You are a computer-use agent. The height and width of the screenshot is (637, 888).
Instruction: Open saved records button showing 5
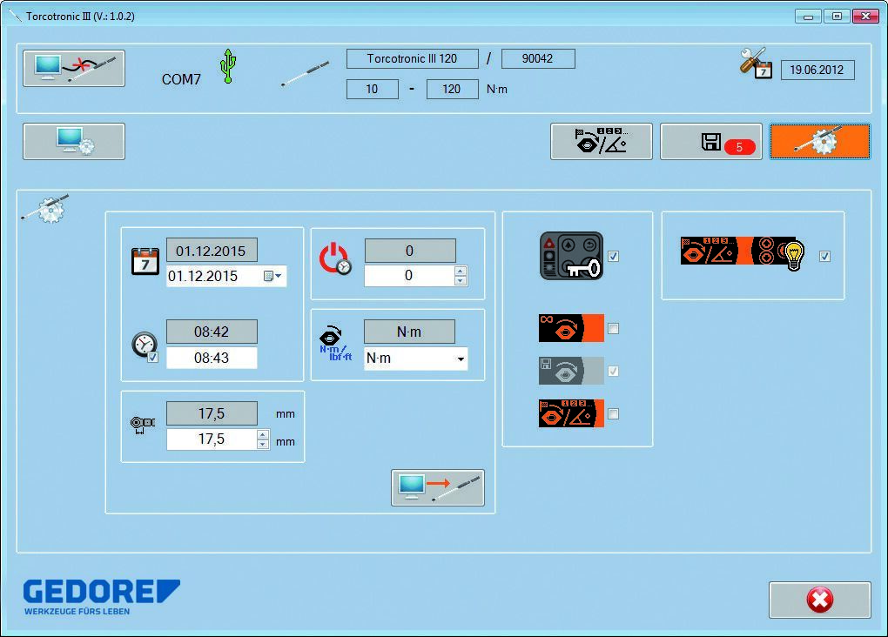710,142
